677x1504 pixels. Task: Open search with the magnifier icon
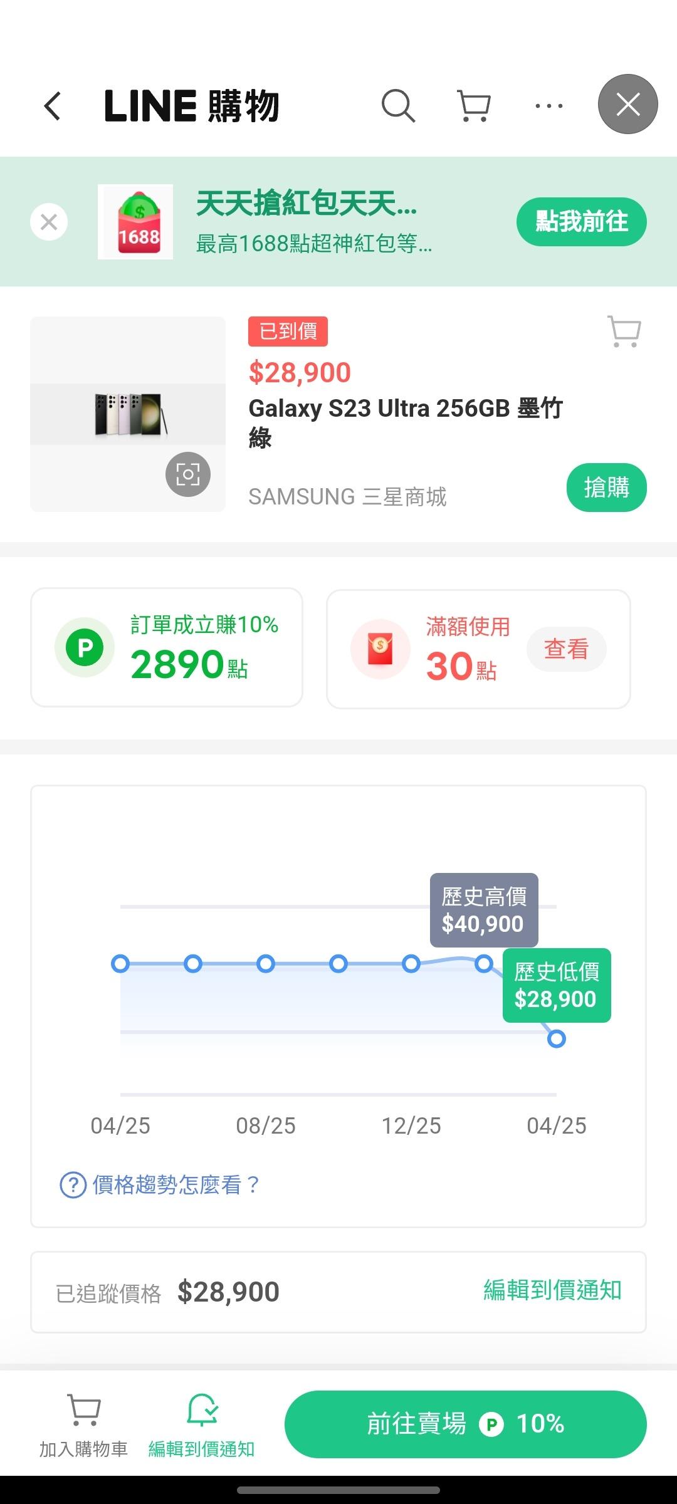click(398, 105)
